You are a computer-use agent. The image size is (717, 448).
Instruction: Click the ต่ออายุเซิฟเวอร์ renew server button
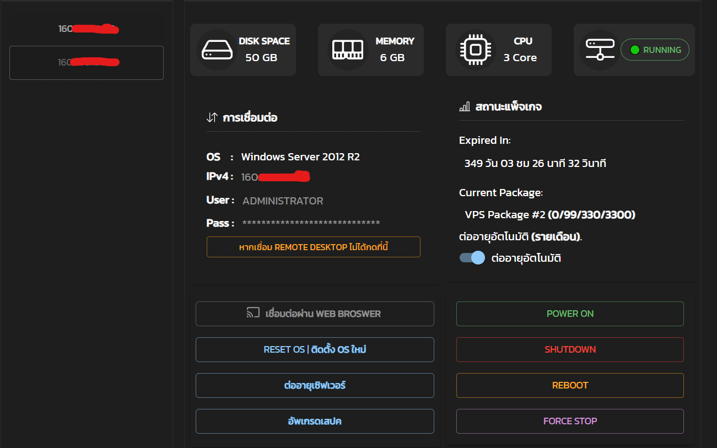click(315, 385)
